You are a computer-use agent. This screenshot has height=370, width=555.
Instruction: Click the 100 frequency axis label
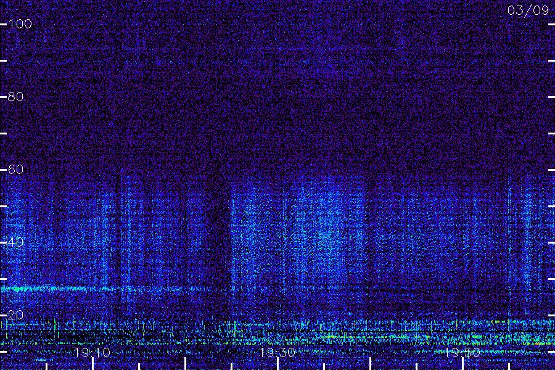(20, 24)
